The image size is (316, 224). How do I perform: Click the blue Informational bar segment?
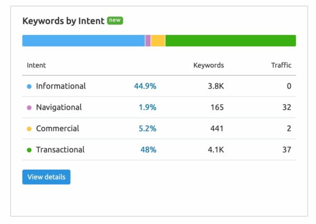[x=83, y=41]
